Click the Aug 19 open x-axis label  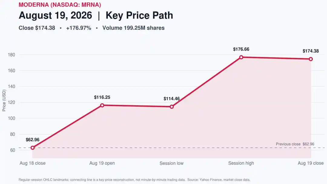pyautogui.click(x=102, y=163)
